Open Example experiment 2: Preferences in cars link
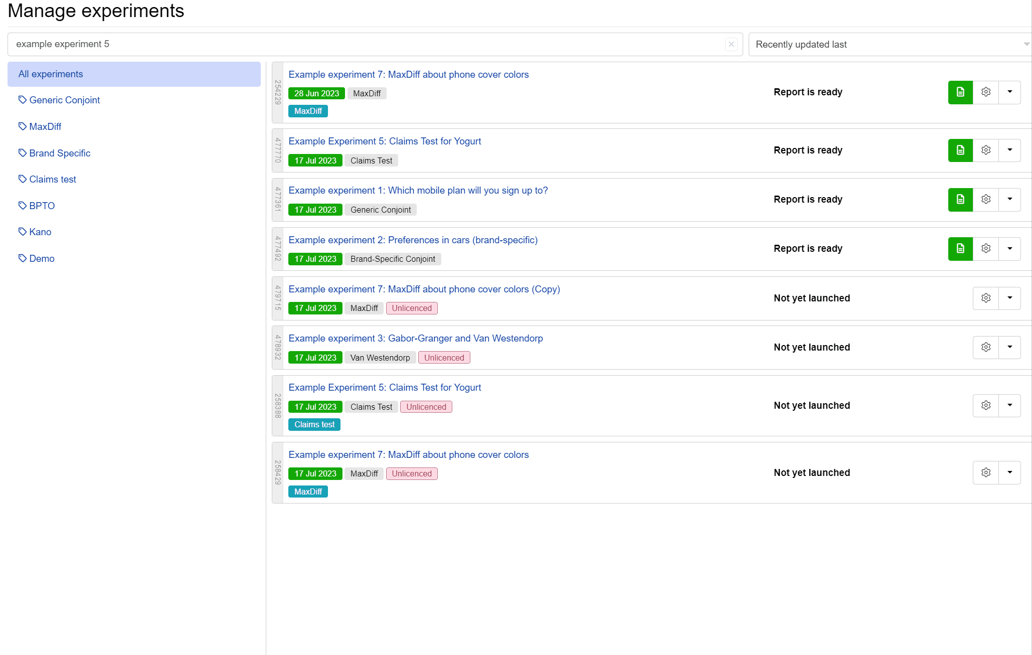The height and width of the screenshot is (655, 1032). click(413, 240)
